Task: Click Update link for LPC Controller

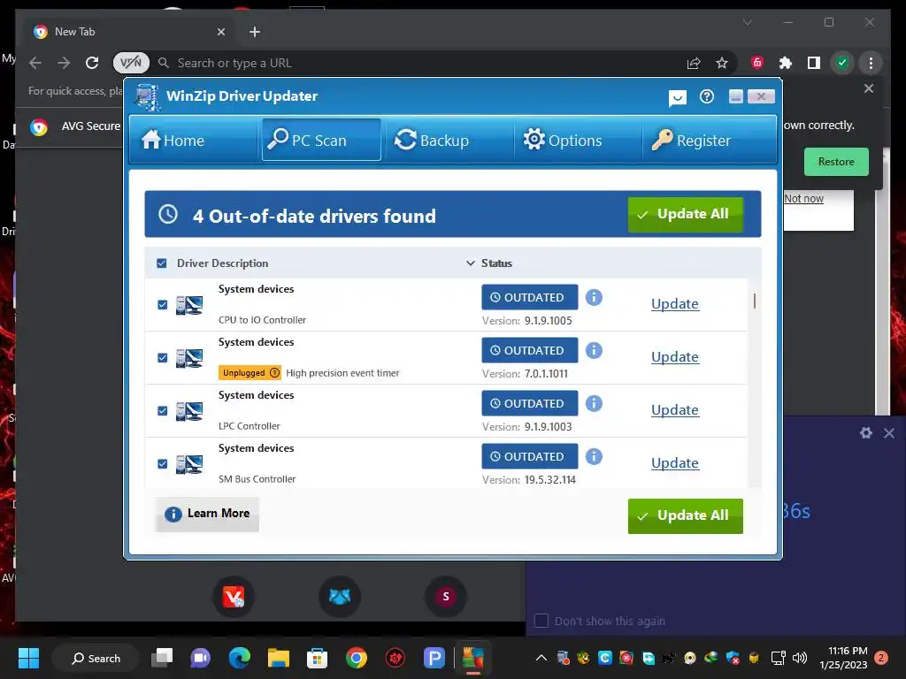Action: [675, 410]
